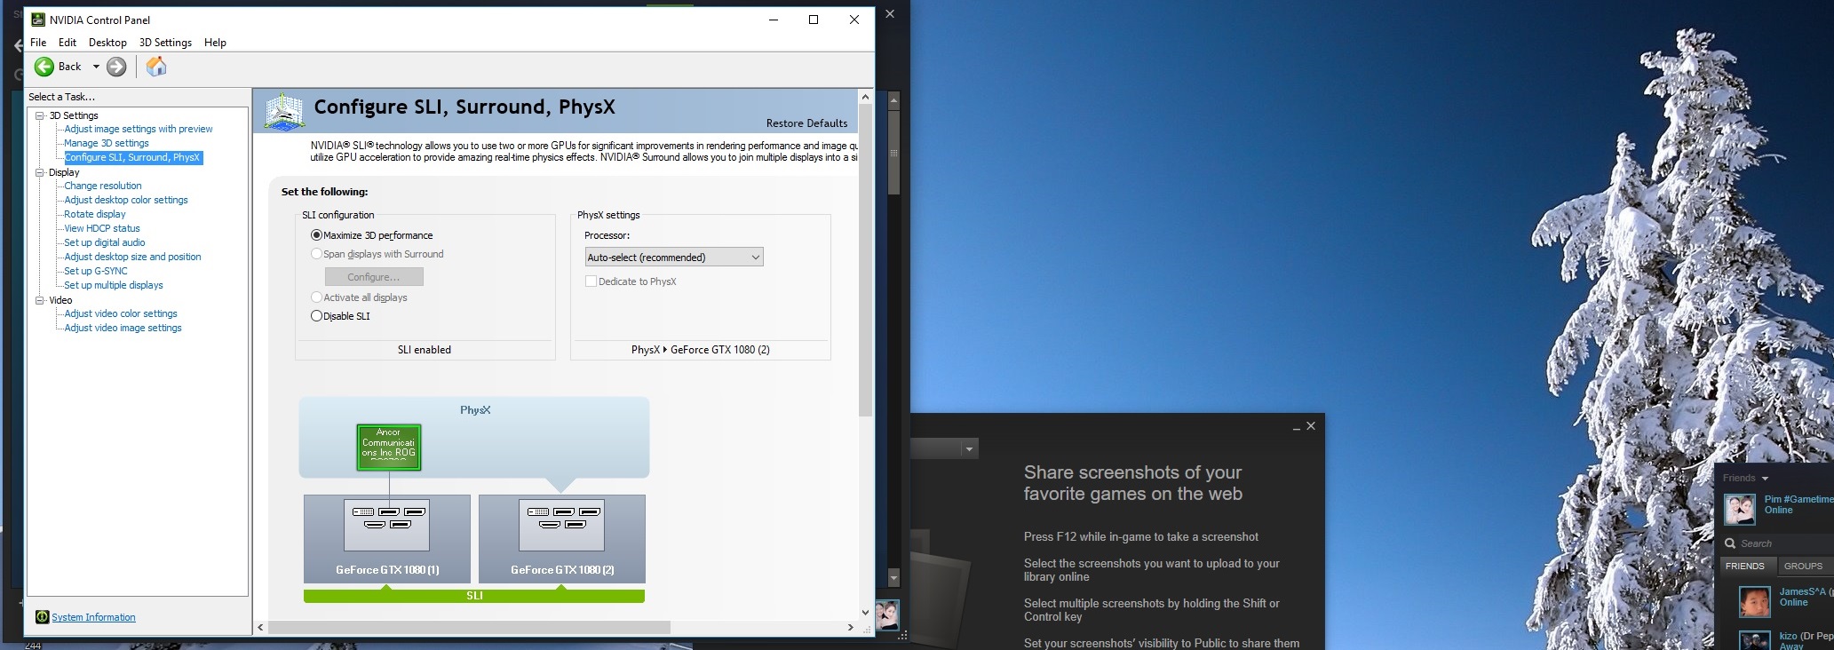
Task: Choose the Activate all displays option
Action: pos(316,297)
